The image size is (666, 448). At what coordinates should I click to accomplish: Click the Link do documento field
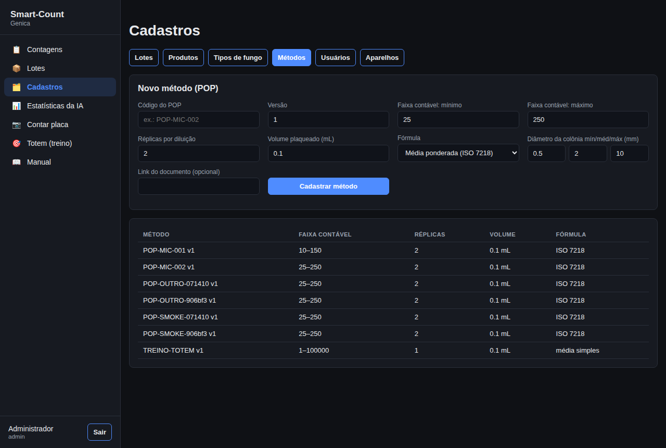198,186
